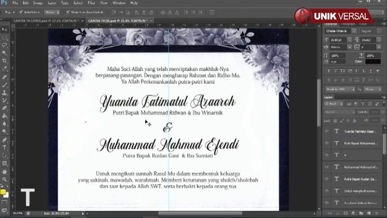Hide the Putri Bapak Mohammad layer
This screenshot has height=218, width=387.
tap(327, 143)
